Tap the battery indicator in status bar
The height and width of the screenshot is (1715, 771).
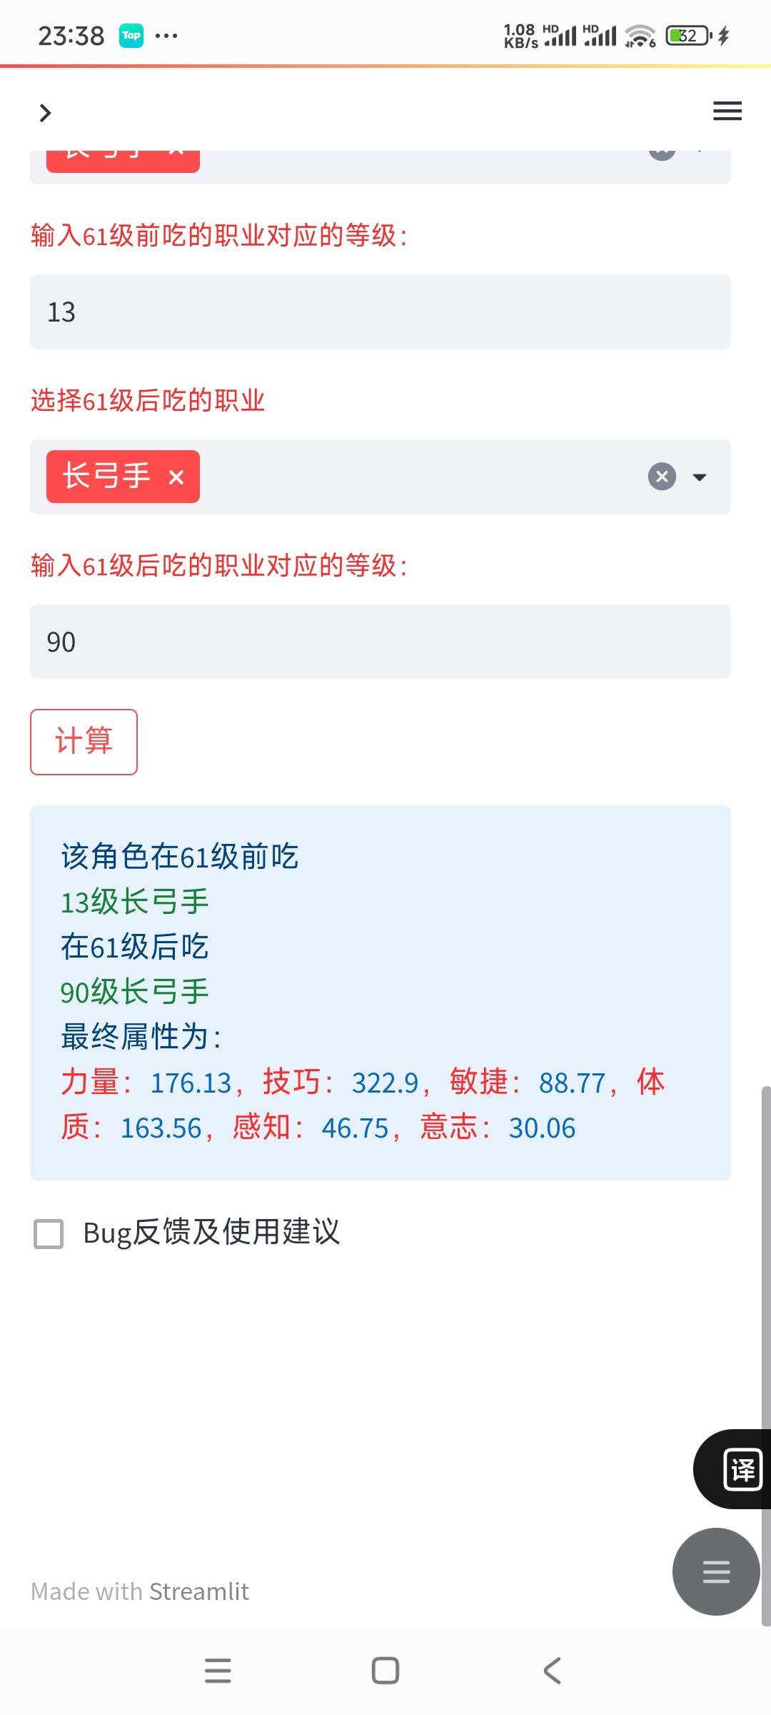(687, 35)
